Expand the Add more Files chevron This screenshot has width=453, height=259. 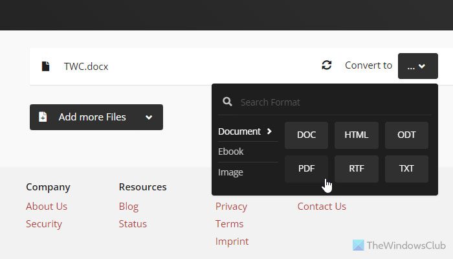tap(149, 117)
